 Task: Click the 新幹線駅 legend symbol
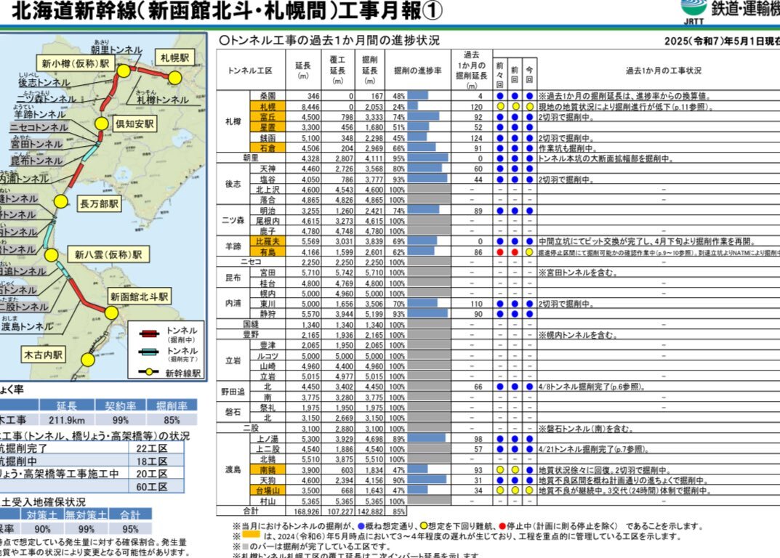[x=149, y=371]
